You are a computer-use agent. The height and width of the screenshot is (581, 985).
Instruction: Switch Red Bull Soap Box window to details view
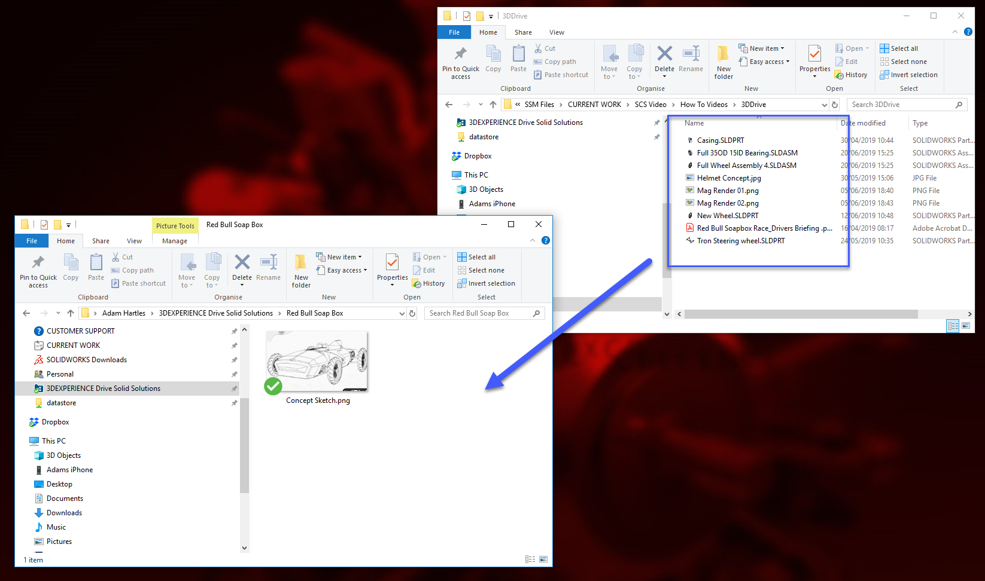tap(530, 559)
